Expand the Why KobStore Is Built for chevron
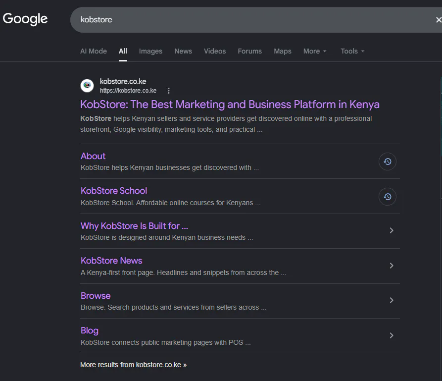The width and height of the screenshot is (442, 381). [392, 230]
